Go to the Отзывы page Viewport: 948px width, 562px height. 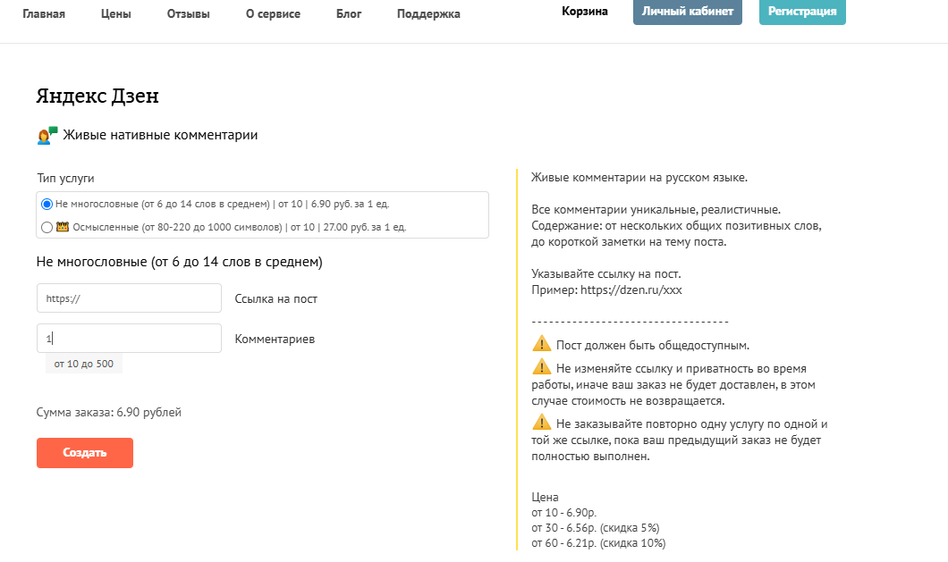[x=188, y=14]
